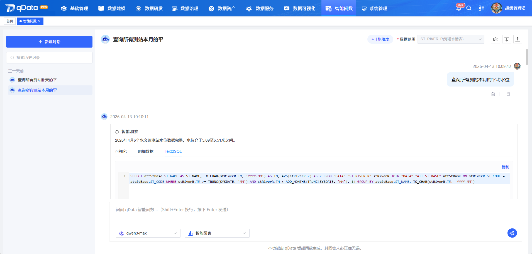Viewport: 532px width, 254px height.
Task: Open the 数据治理 menu
Action: [185, 8]
